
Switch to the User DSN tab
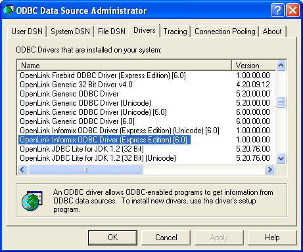(x=27, y=31)
